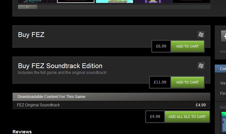Screen dimensions: 226x134
Task: Click the share icon button at right edge
Action: [x=223, y=36]
